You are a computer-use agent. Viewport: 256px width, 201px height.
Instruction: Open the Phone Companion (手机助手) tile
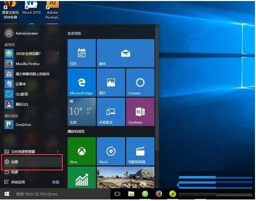pos(111,112)
